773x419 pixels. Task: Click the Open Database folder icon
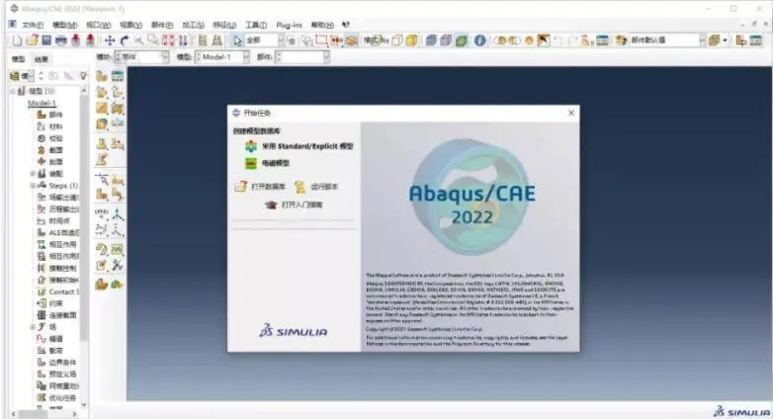tap(240, 187)
